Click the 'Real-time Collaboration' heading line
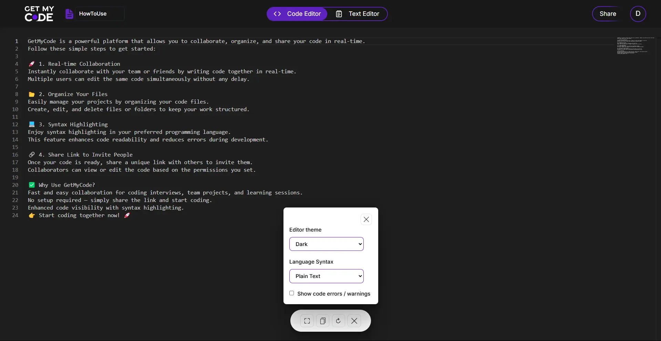Viewport: 661px width, 341px height. point(79,64)
